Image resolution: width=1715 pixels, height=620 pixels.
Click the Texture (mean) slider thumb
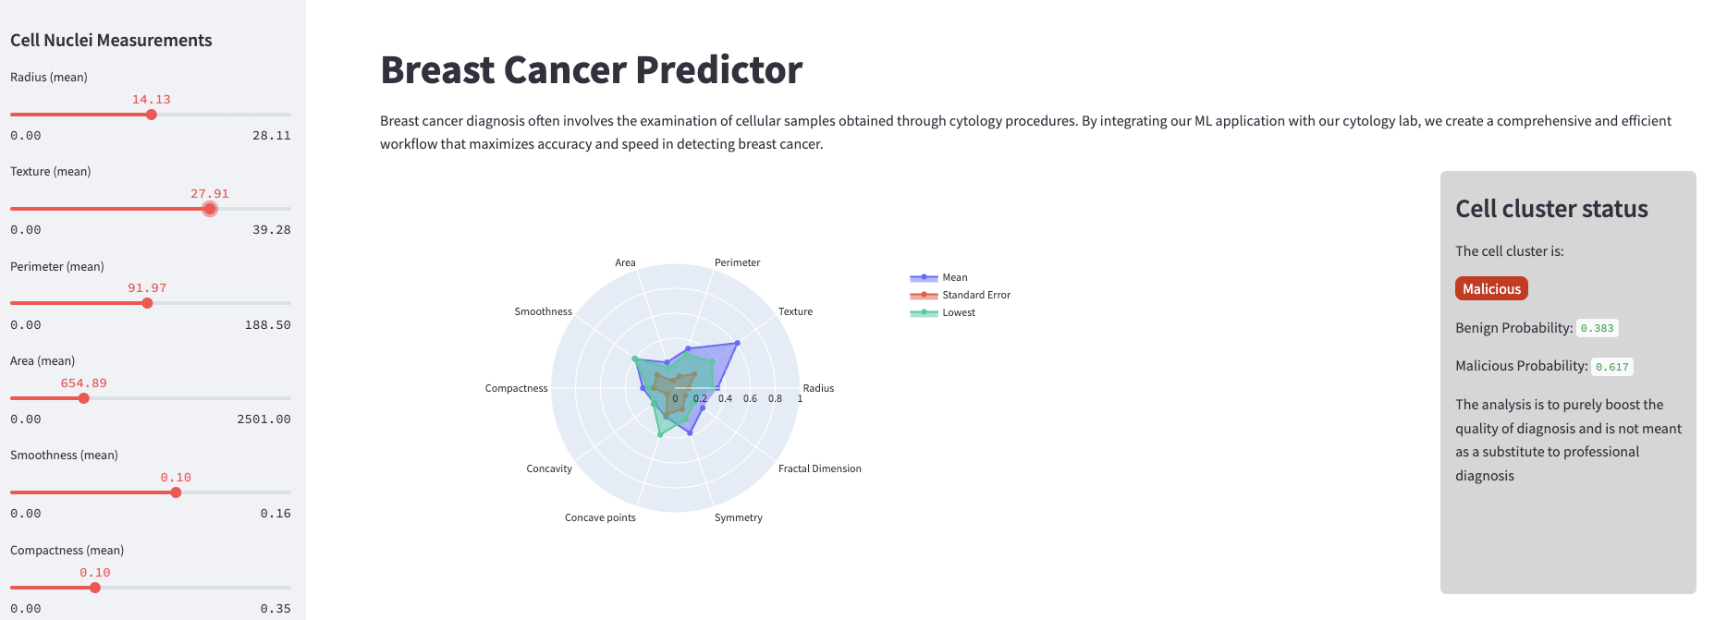tap(210, 209)
